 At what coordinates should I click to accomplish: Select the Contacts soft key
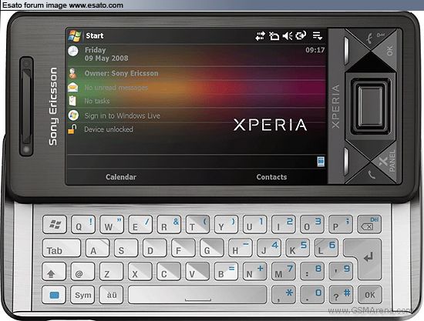pos(271,177)
